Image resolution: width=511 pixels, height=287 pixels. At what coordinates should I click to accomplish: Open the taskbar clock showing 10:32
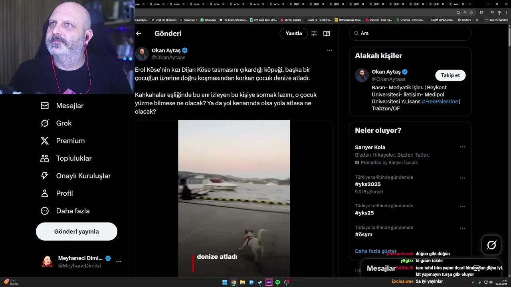[501, 282]
